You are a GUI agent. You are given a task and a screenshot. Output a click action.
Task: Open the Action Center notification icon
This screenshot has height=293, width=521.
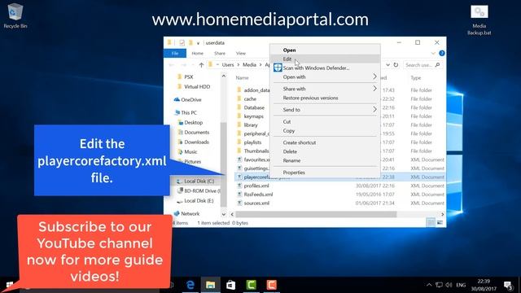[x=508, y=285]
